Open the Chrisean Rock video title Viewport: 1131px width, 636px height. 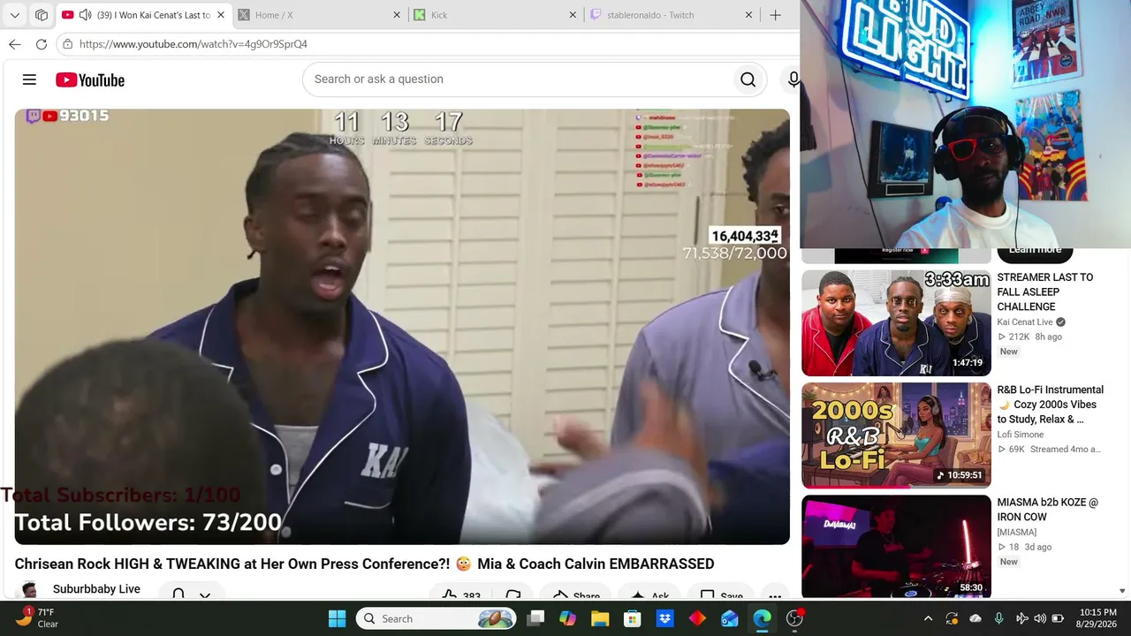click(x=364, y=564)
